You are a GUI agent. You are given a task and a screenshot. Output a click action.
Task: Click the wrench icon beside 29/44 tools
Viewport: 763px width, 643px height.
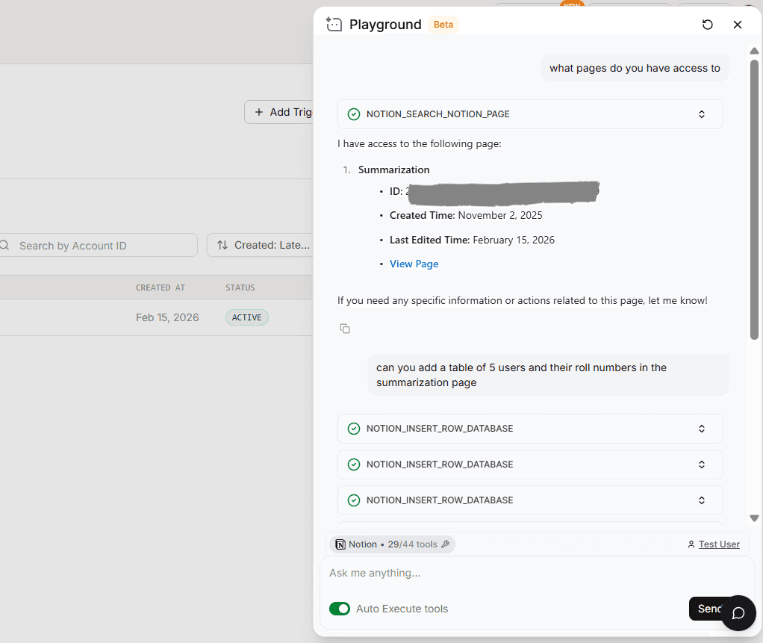[445, 544]
